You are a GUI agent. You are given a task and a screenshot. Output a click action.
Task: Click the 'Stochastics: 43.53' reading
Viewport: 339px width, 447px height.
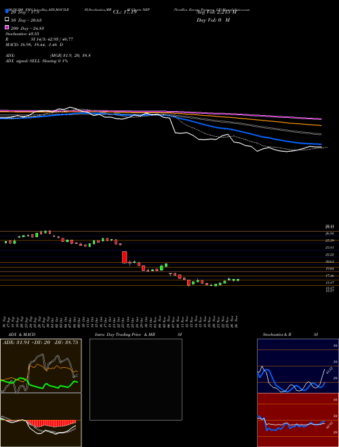pyautogui.click(x=22, y=34)
